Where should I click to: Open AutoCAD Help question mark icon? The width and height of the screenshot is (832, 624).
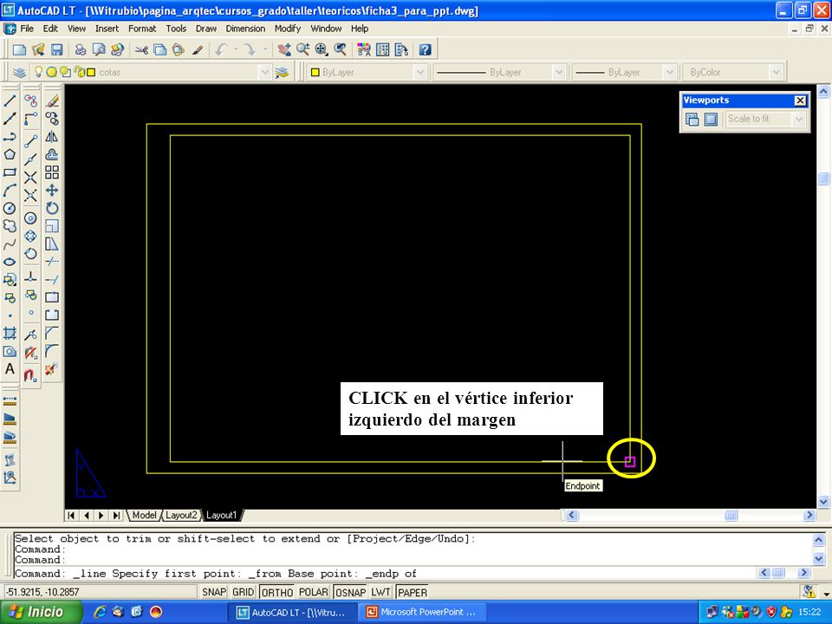pyautogui.click(x=425, y=50)
